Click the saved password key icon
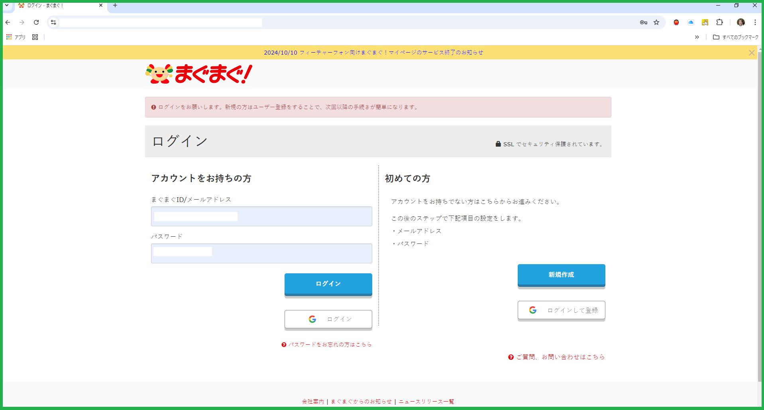The image size is (764, 410). pos(643,22)
